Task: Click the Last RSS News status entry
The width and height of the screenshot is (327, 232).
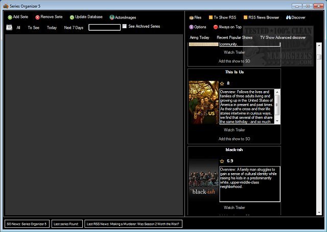Action: tap(133, 224)
